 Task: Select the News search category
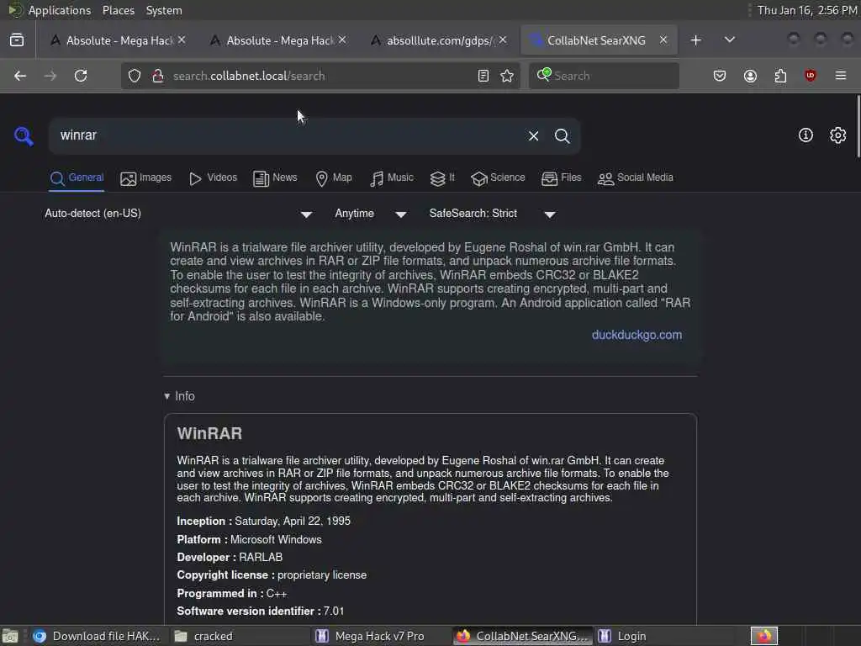pos(275,178)
